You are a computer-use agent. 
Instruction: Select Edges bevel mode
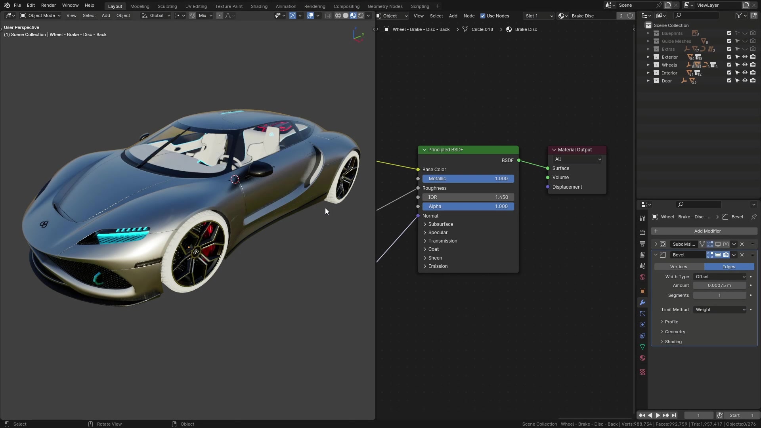(x=729, y=267)
